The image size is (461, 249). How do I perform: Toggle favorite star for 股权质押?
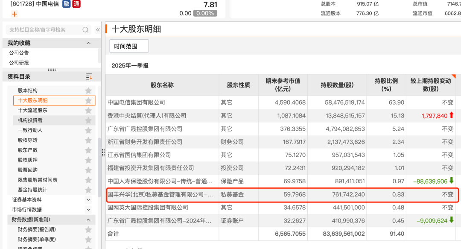pyautogui.click(x=88, y=160)
